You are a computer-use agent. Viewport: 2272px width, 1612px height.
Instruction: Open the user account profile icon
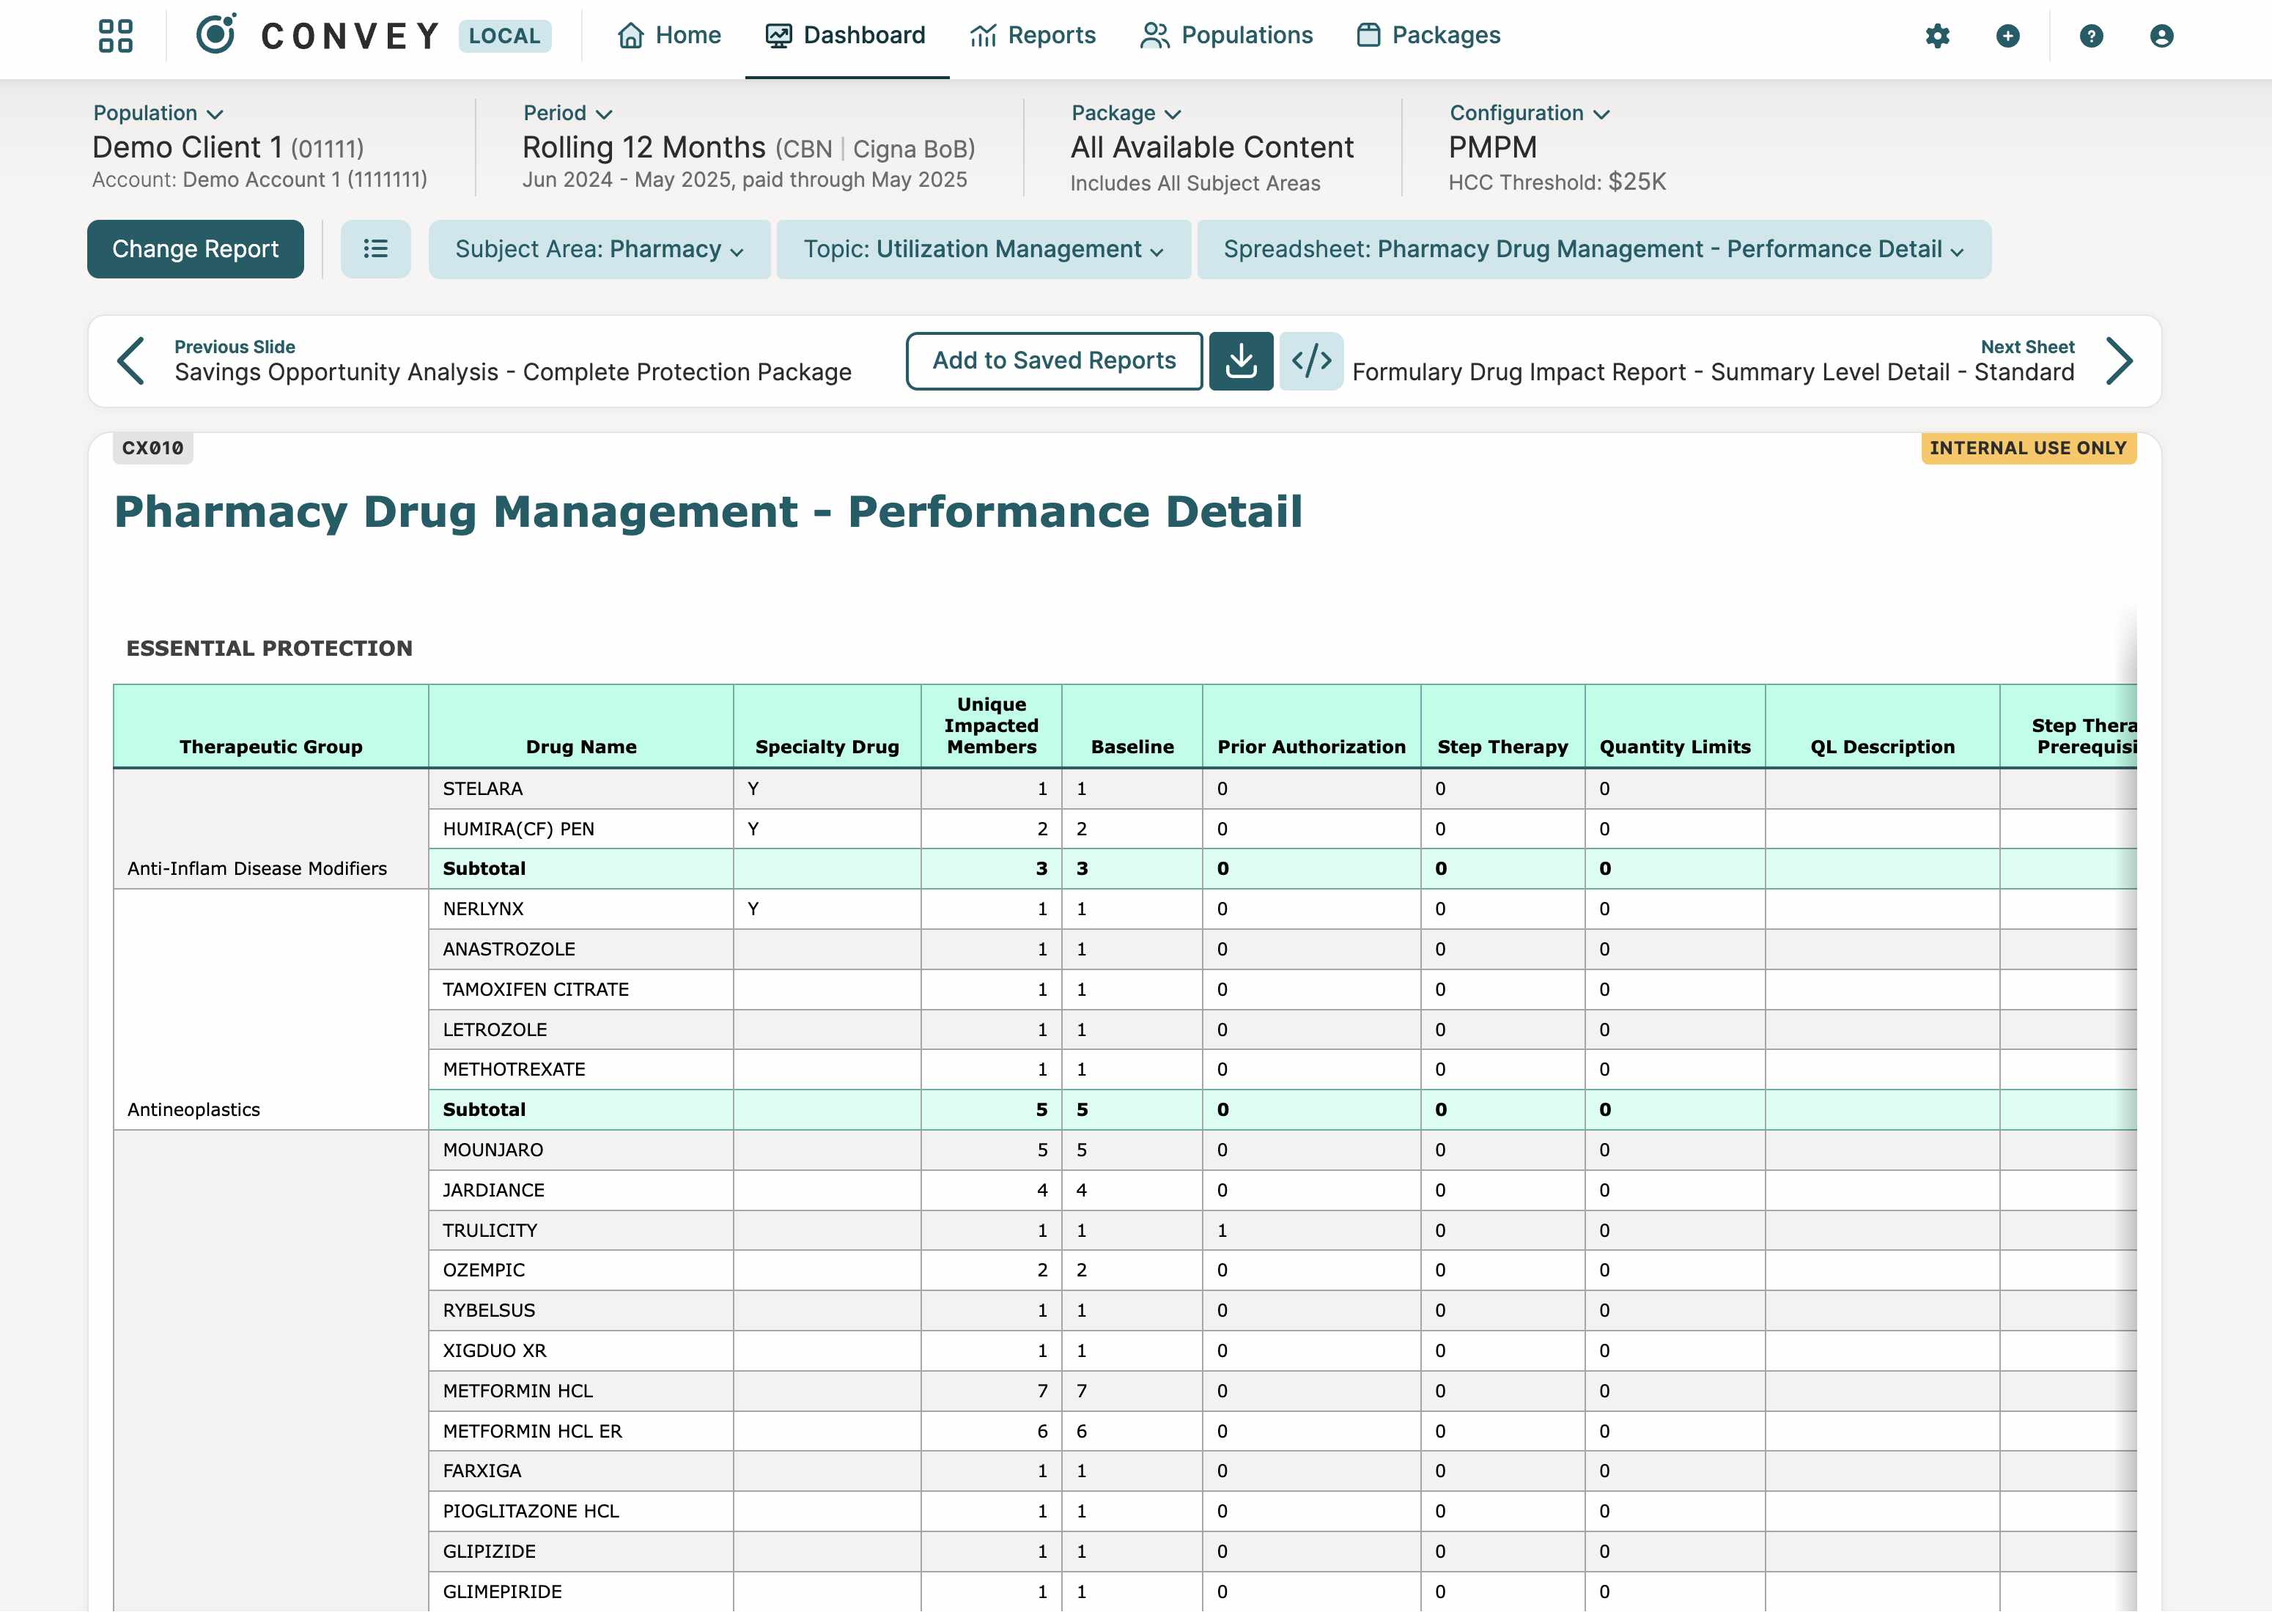[2161, 36]
